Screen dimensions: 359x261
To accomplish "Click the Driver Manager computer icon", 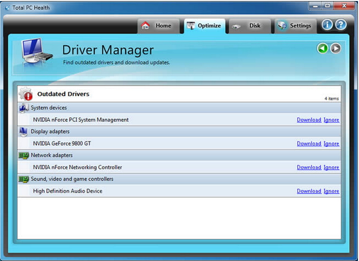I will [x=37, y=52].
